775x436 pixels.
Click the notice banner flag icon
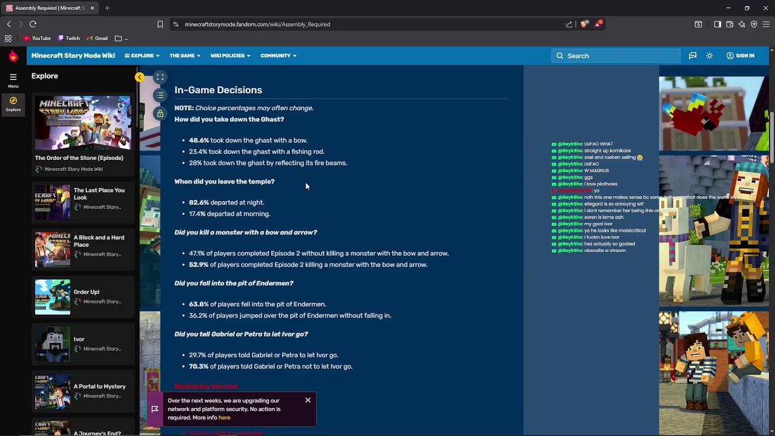click(155, 409)
